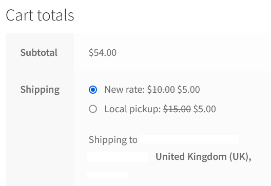Select the New rate shipping radio button
This screenshot has width=271, height=186.
[x=93, y=90]
